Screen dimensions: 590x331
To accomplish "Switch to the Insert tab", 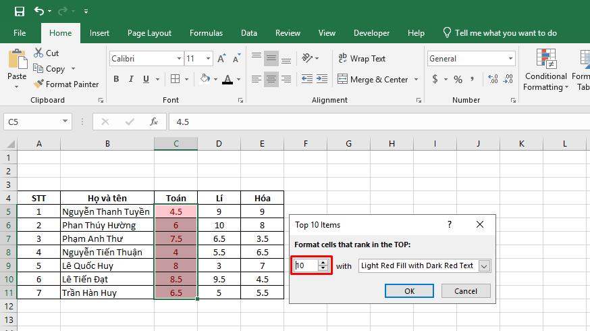I will pos(99,33).
